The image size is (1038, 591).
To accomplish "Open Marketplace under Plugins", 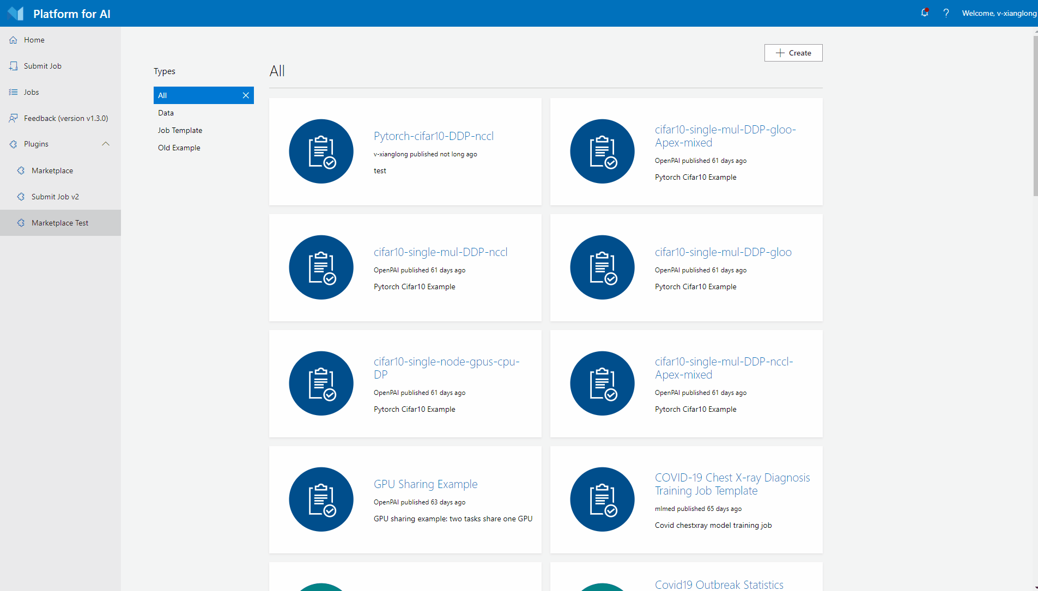I will point(60,170).
